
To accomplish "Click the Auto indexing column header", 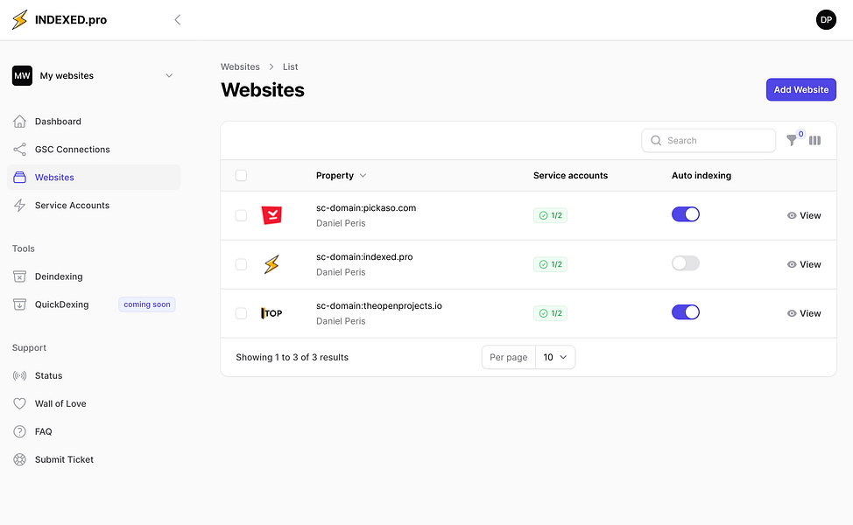I will (701, 176).
